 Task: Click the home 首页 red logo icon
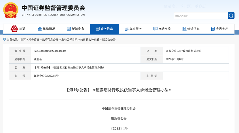point(14,29)
